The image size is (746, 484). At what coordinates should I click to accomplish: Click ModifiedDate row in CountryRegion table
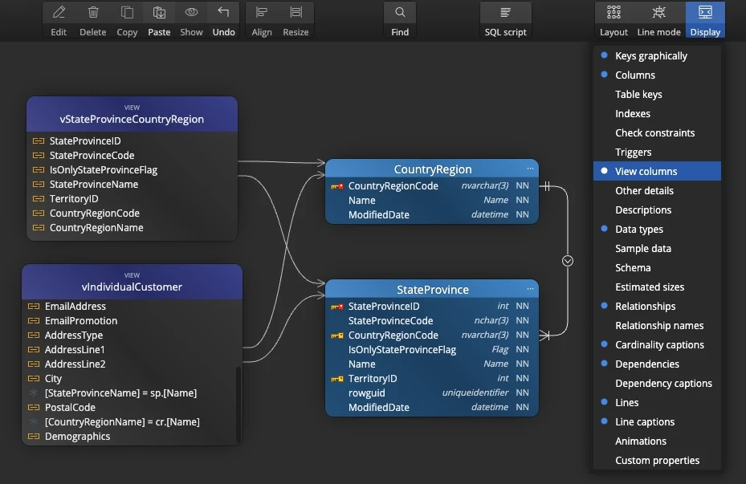pos(432,215)
